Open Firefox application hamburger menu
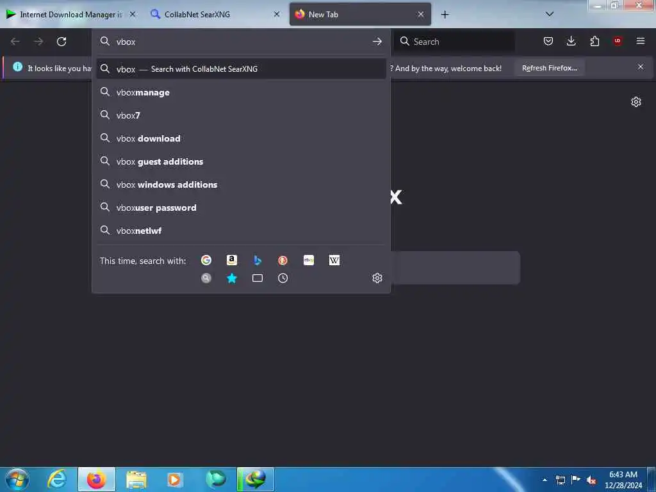656x492 pixels. click(x=641, y=41)
